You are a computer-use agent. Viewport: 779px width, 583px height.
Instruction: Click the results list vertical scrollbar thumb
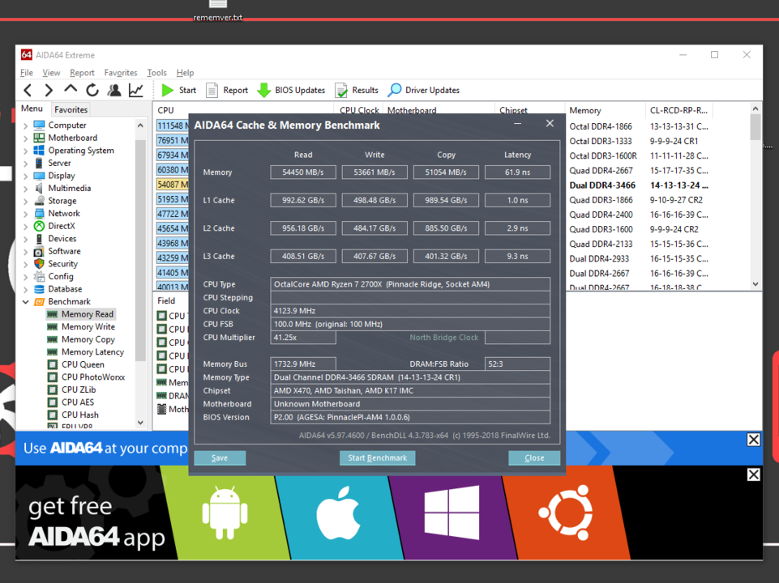click(x=755, y=128)
